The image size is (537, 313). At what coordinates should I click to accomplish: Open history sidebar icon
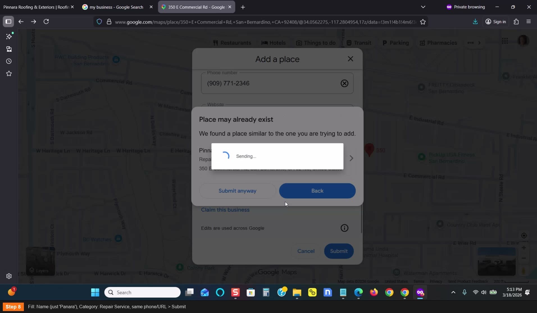pyautogui.click(x=9, y=61)
